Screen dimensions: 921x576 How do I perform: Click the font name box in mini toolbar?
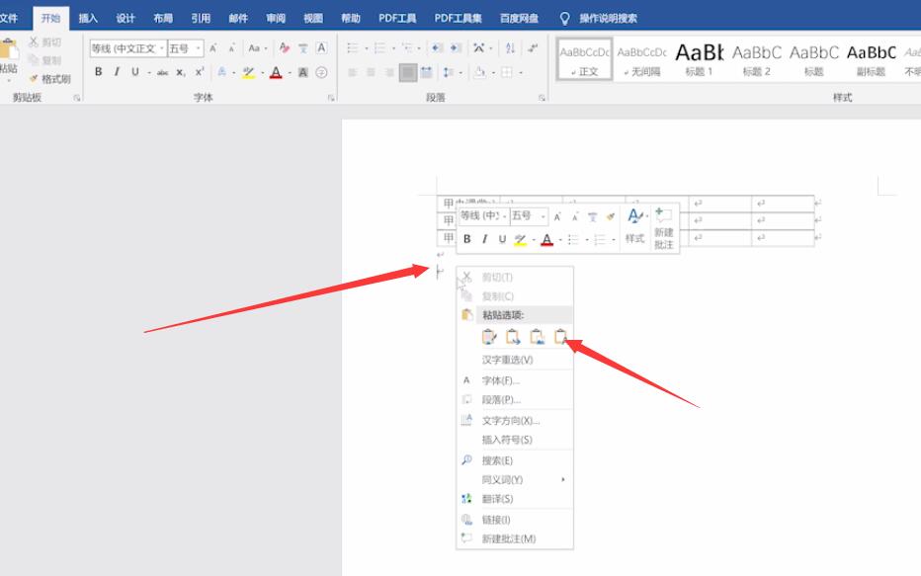tap(484, 216)
